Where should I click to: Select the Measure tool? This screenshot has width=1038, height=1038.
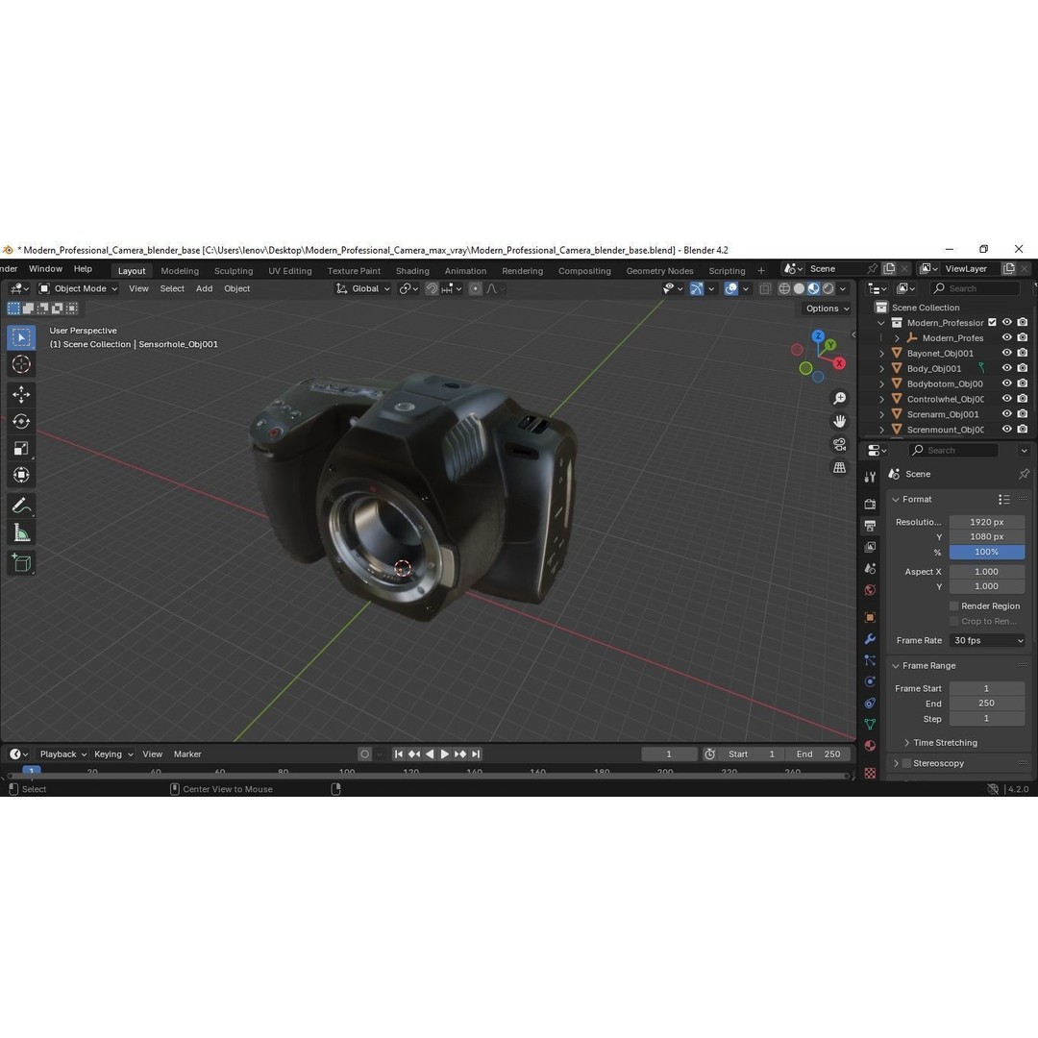coord(21,532)
